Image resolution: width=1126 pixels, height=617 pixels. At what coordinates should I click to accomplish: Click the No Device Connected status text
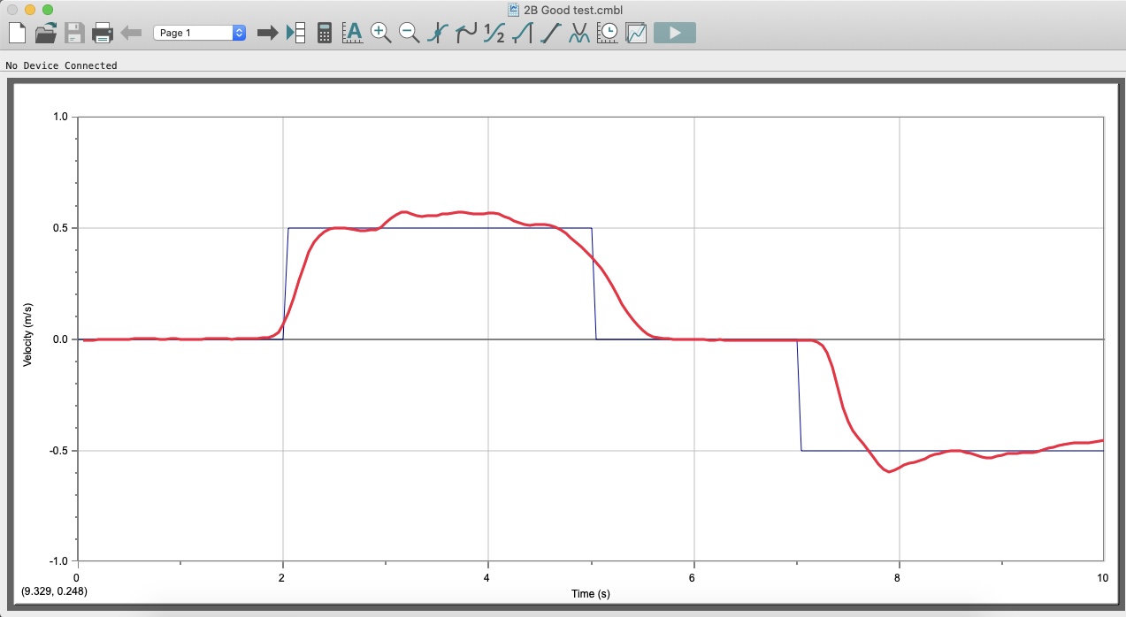coord(61,65)
